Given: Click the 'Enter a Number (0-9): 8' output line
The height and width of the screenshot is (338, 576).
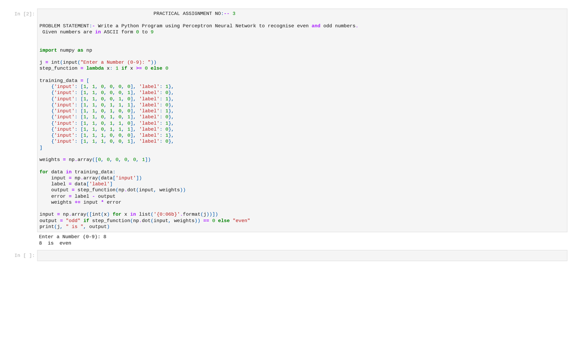Looking at the screenshot, I should 72,236.
